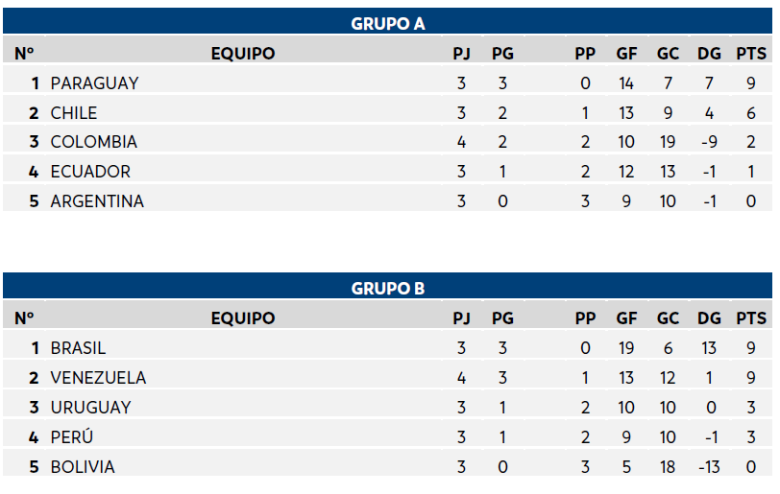Click on ARGENTINA team name
The width and height of the screenshot is (780, 494).
point(97,201)
